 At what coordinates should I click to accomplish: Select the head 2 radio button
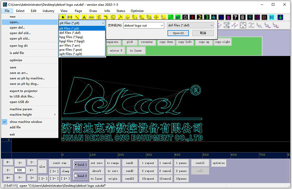click(x=76, y=175)
